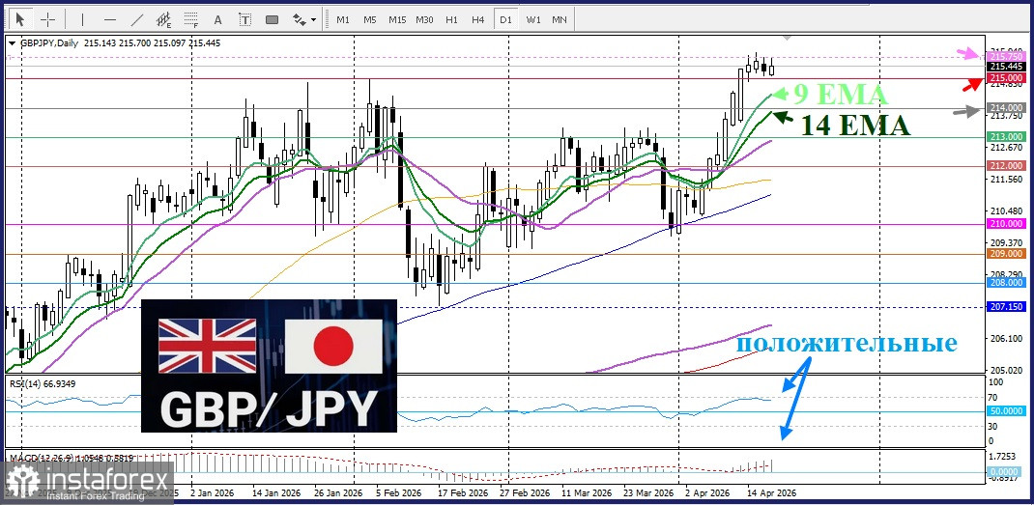Click the red 215.000 level label
1034x505 pixels.
(1006, 78)
